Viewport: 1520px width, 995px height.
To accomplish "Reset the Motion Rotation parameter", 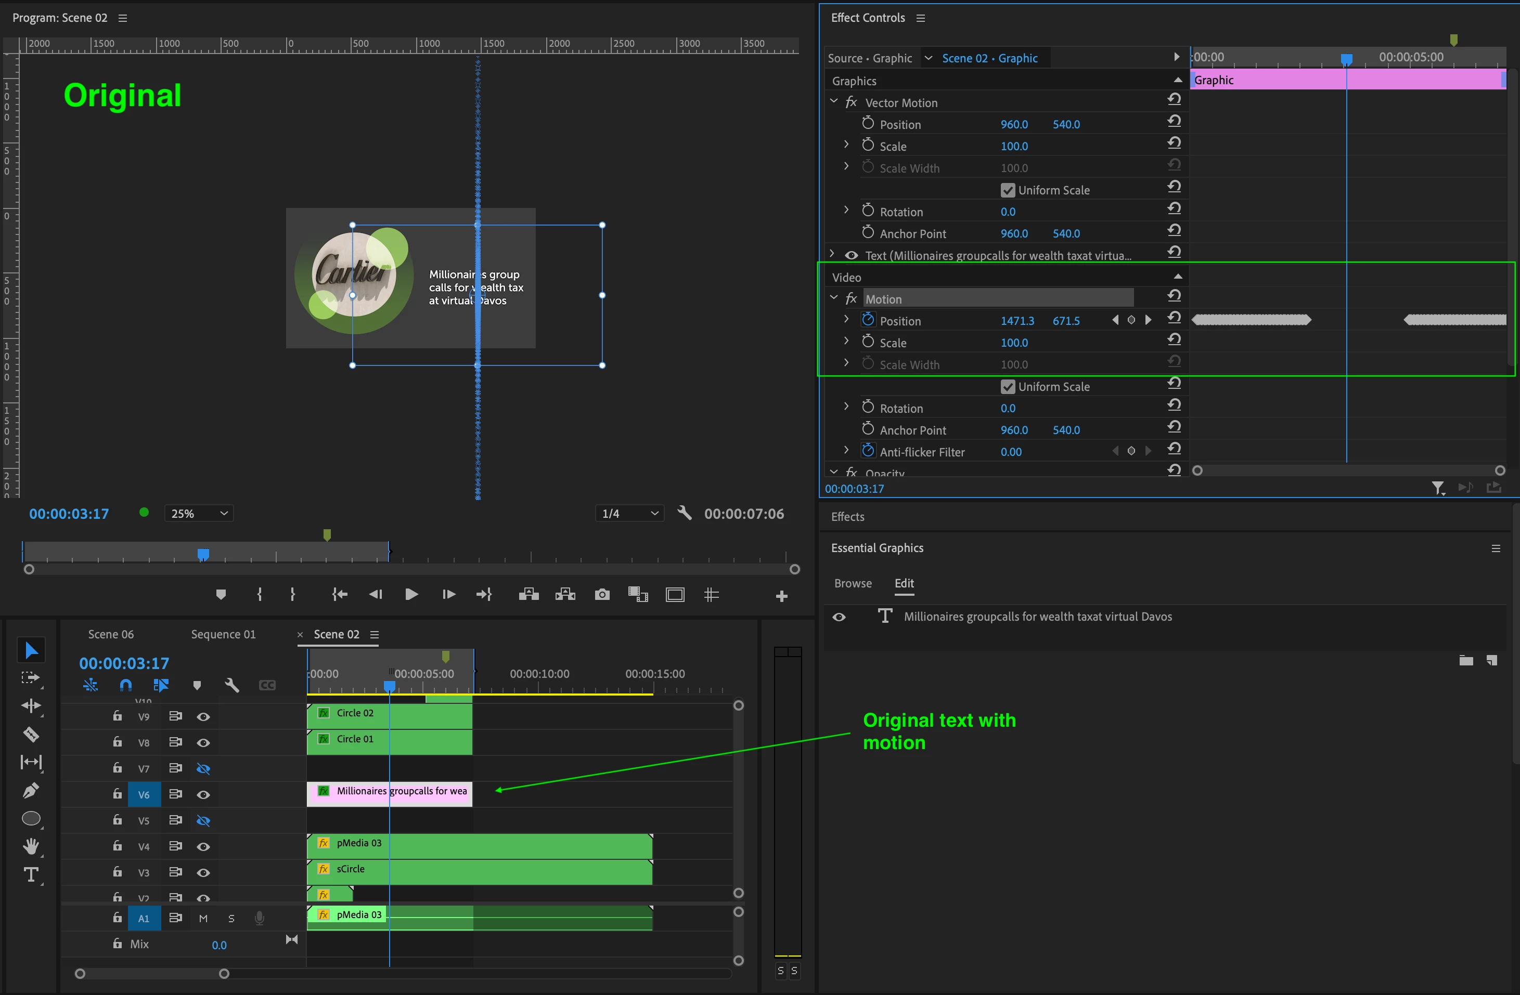I will tap(1174, 406).
